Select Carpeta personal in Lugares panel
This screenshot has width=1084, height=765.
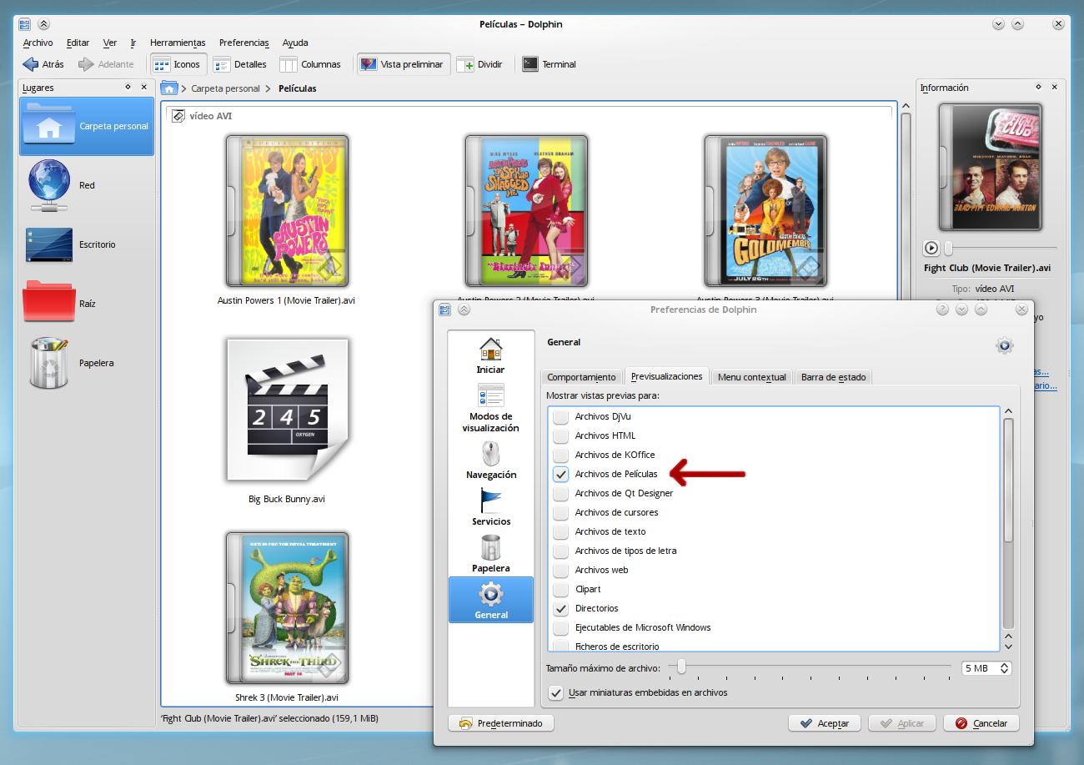tap(87, 126)
